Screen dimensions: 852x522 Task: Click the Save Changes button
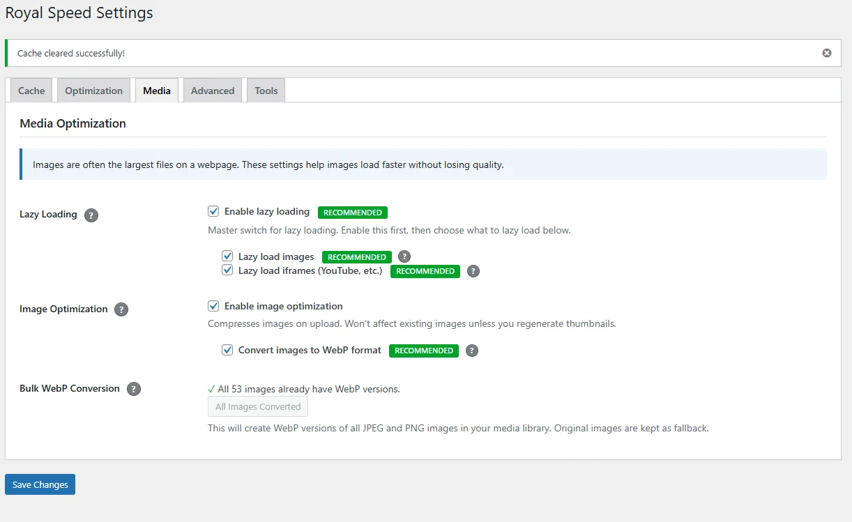click(x=40, y=484)
